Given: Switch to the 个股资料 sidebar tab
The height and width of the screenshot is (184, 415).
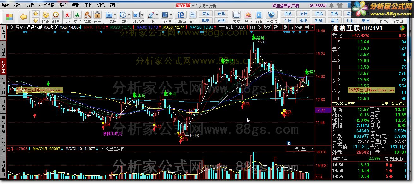Looking at the screenshot, I should pyautogui.click(x=3, y=86).
